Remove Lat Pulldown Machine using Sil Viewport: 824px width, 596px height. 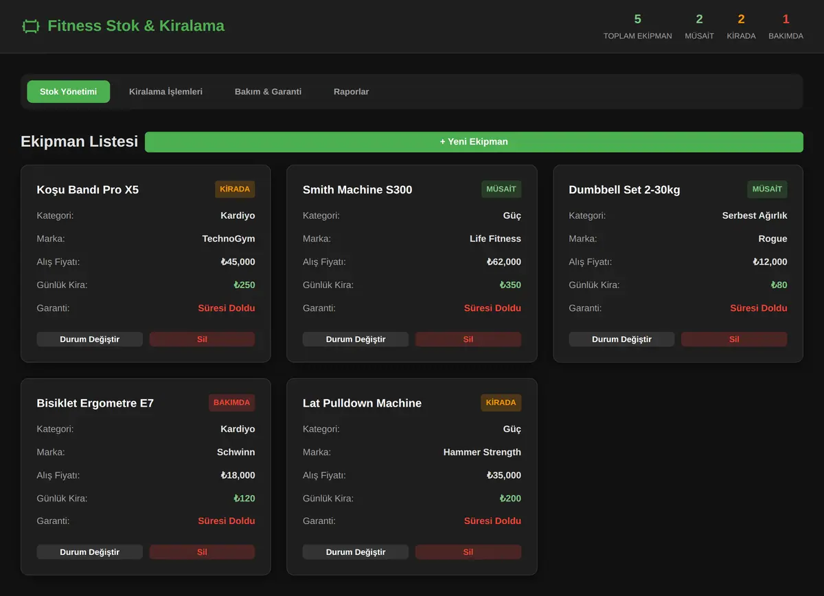(x=468, y=552)
